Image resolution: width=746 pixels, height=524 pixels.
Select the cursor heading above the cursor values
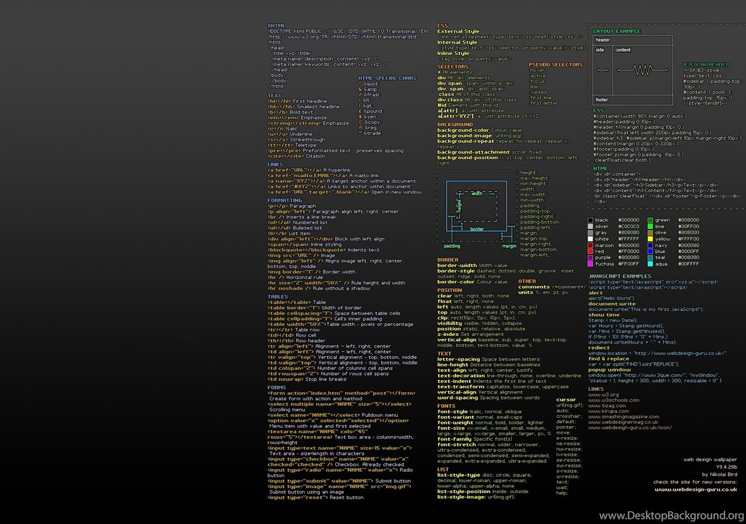click(x=566, y=400)
